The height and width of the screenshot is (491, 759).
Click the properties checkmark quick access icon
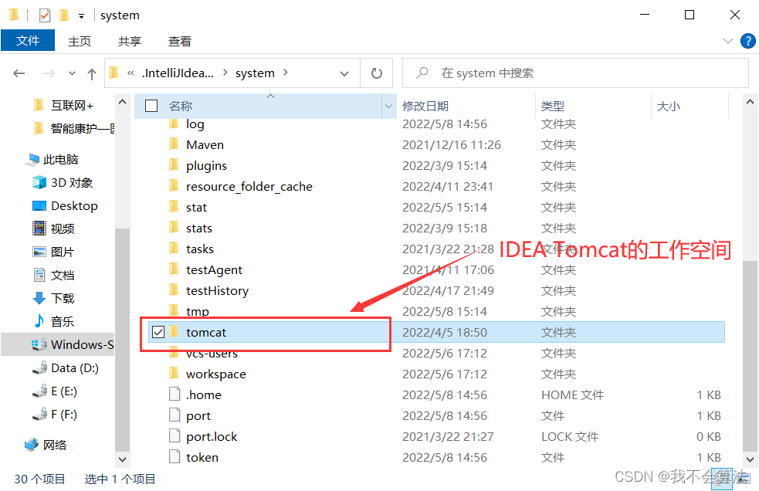(45, 15)
